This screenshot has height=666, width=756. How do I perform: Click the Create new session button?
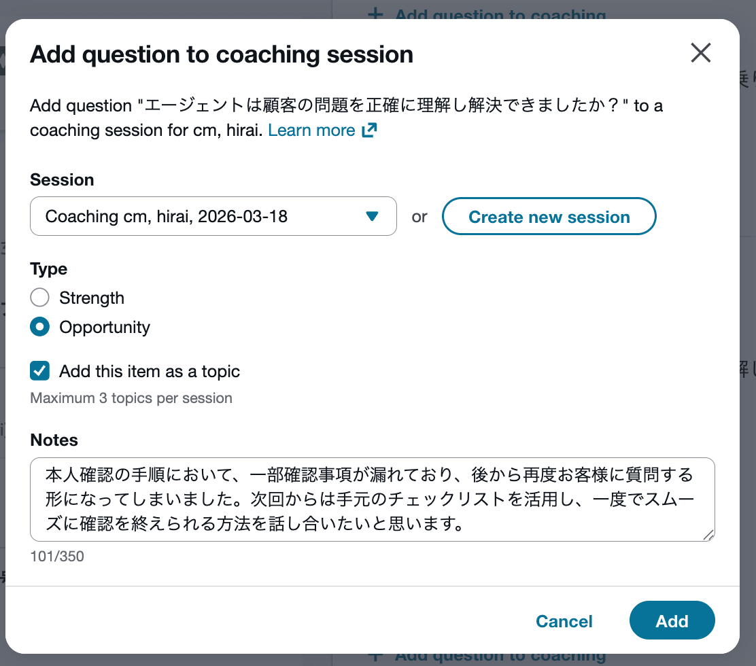pos(549,217)
